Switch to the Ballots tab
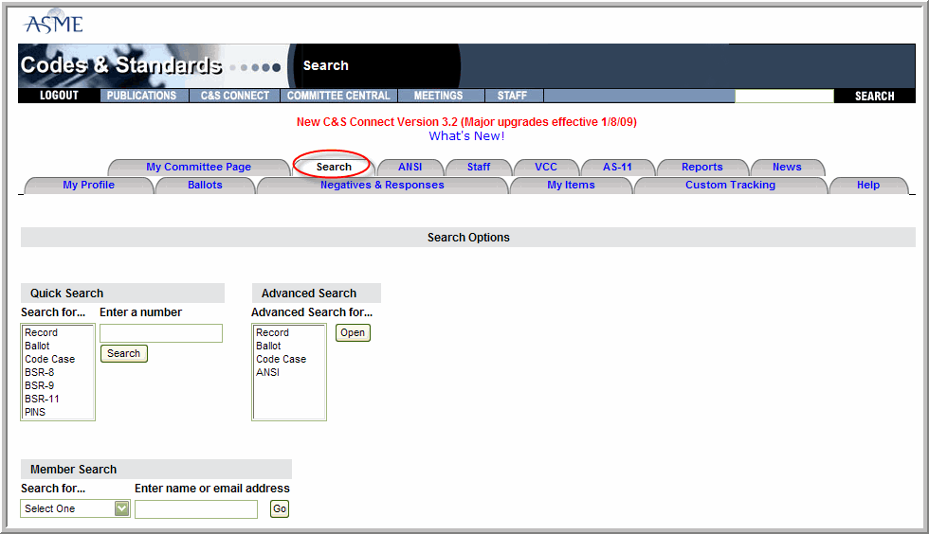Screen dimensions: 929x534 pyautogui.click(x=205, y=185)
